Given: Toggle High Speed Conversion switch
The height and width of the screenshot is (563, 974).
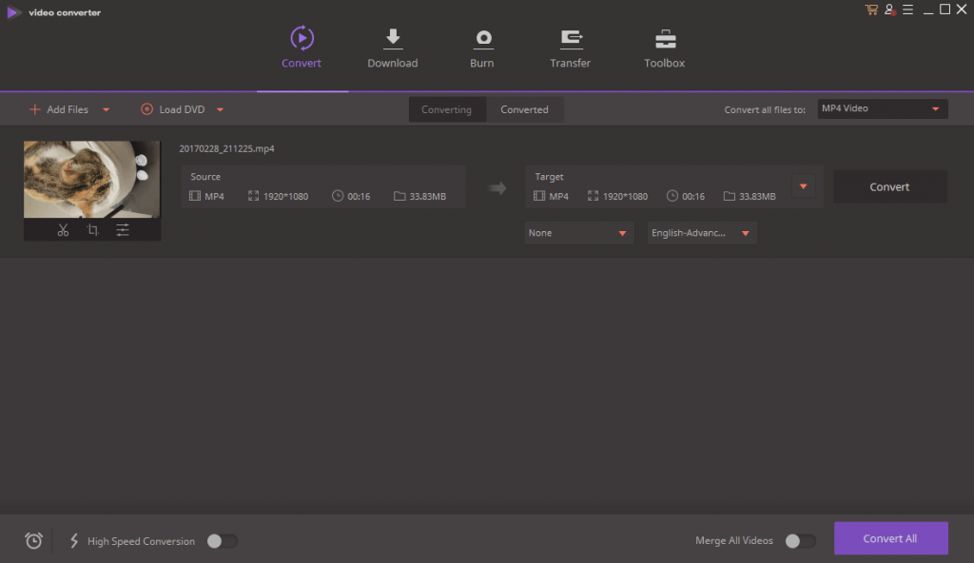Looking at the screenshot, I should click(222, 541).
